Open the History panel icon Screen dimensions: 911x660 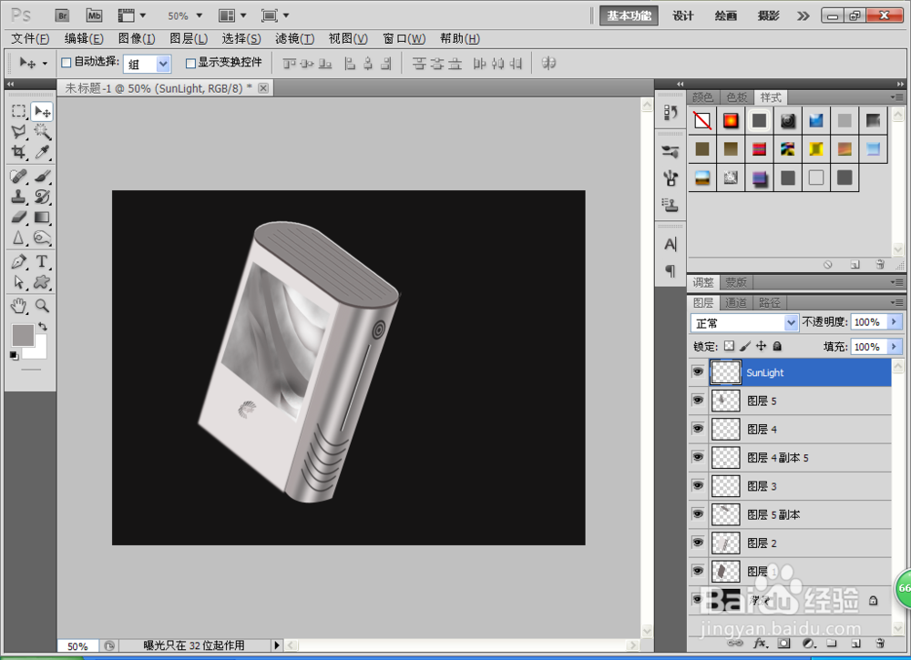(x=670, y=113)
